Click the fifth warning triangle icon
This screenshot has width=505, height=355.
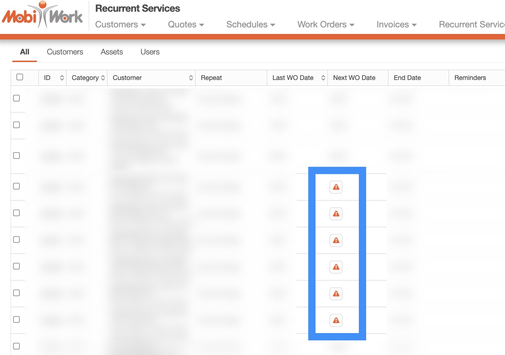click(x=336, y=294)
